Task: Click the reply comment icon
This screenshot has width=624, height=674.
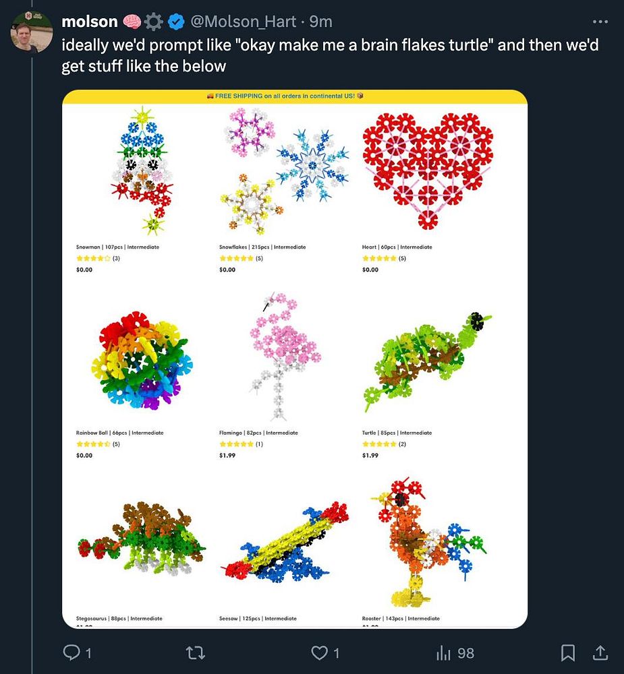Action: point(72,652)
